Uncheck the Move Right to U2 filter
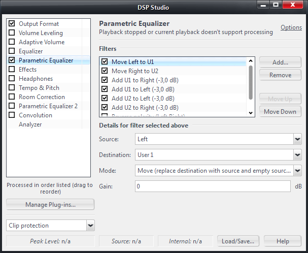This screenshot has height=253, width=308. click(x=105, y=71)
